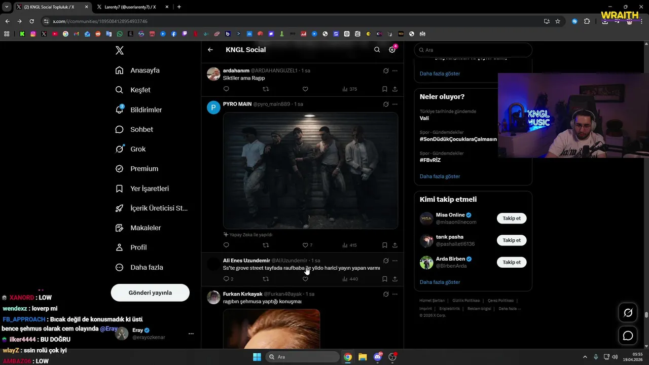
Task: Open more options on ardahanım post
Action: coord(395,71)
